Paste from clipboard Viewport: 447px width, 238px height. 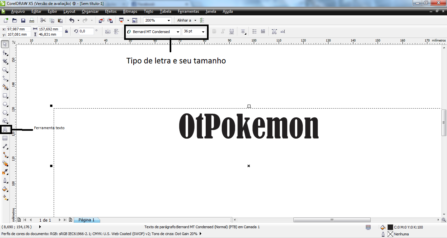pyautogui.click(x=60, y=20)
